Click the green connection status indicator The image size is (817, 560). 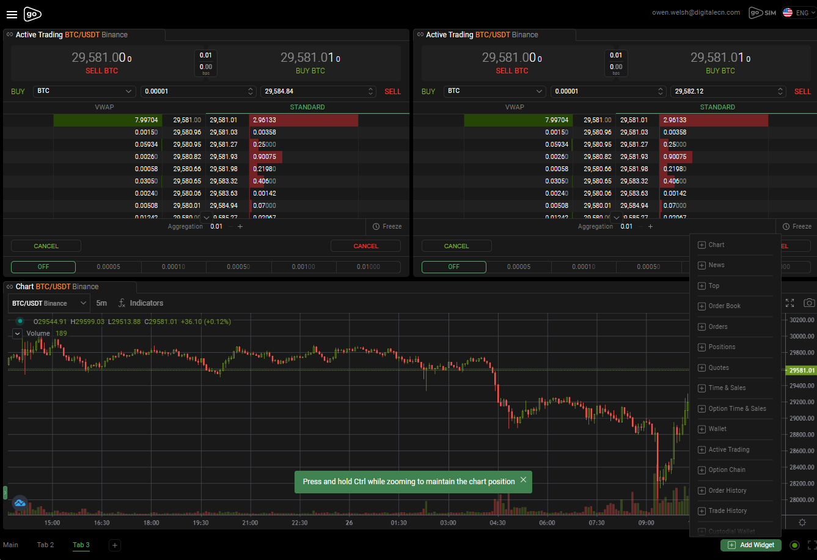[794, 545]
